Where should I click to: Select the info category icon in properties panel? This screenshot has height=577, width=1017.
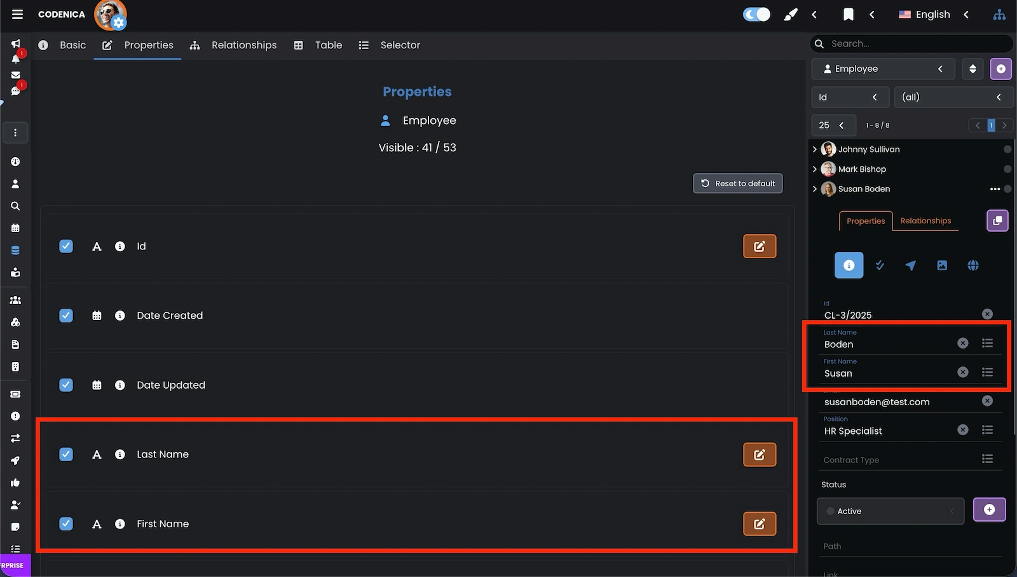849,265
